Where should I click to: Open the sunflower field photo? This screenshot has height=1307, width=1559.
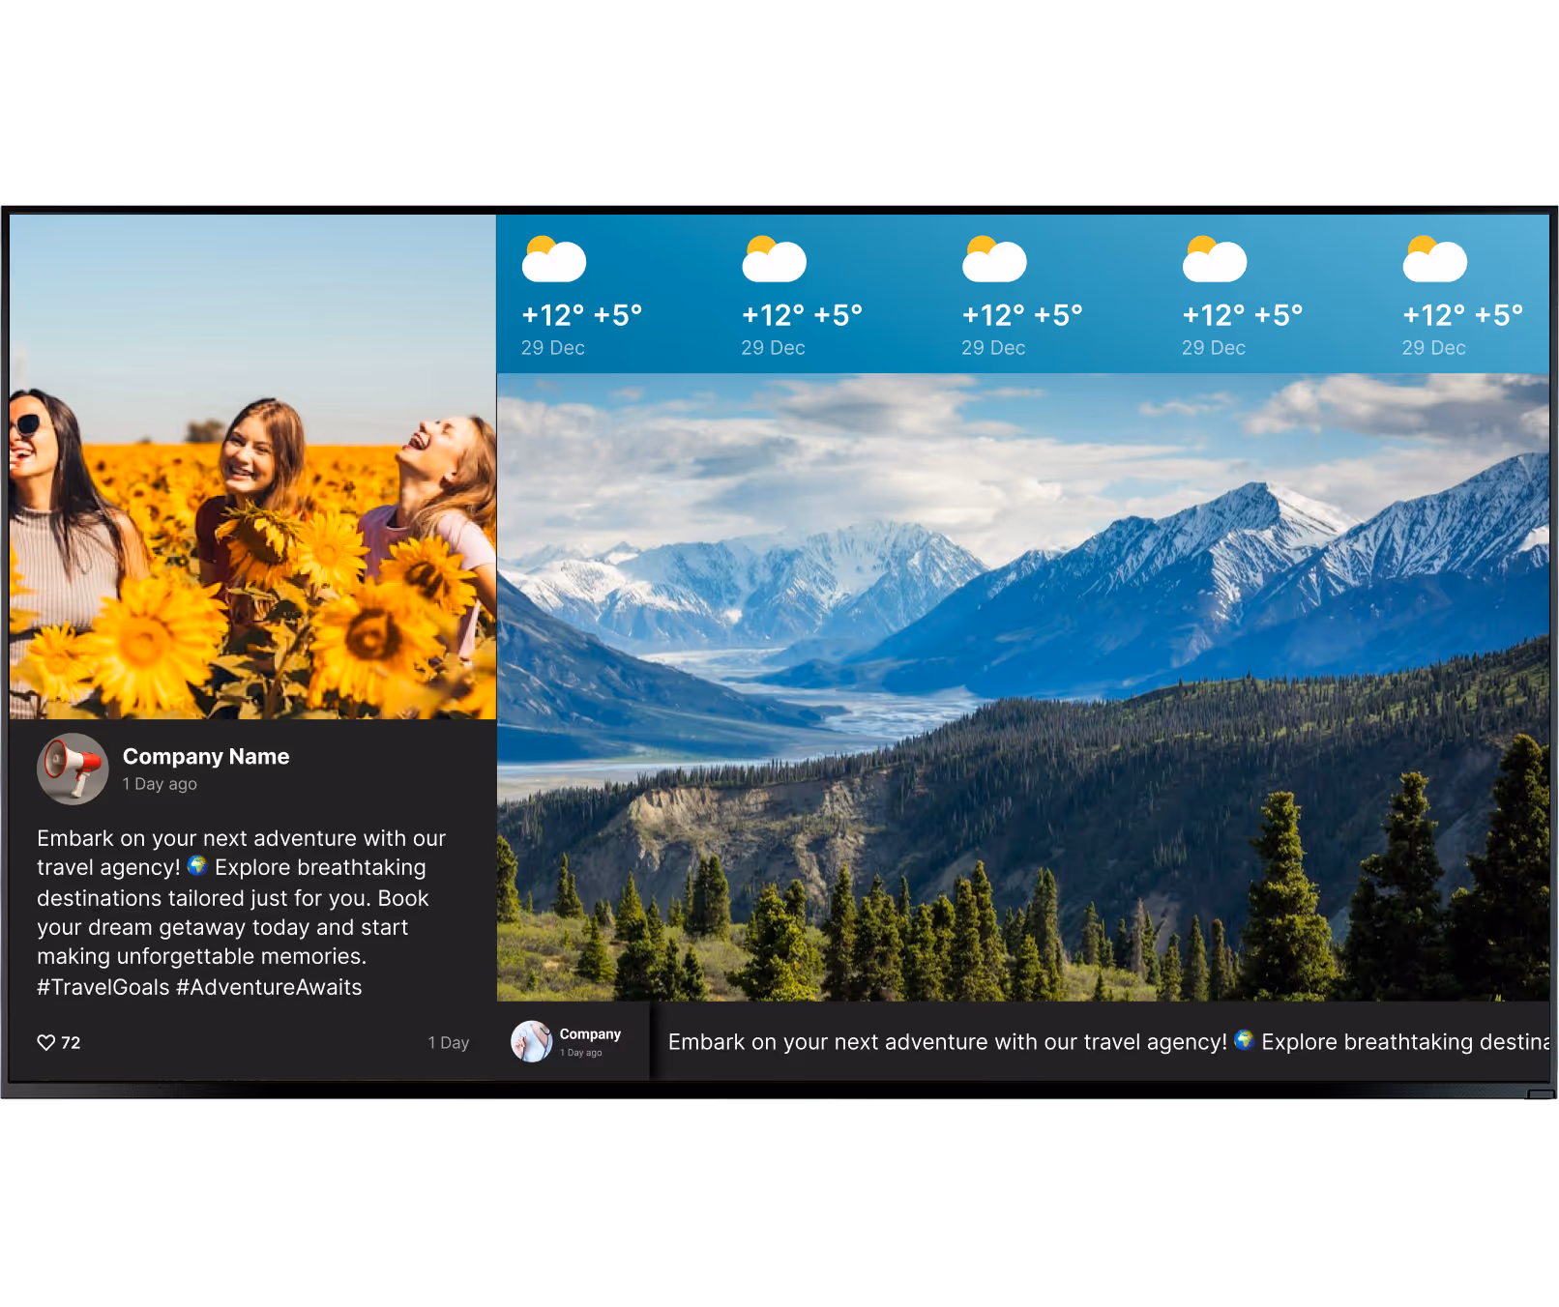click(x=252, y=467)
